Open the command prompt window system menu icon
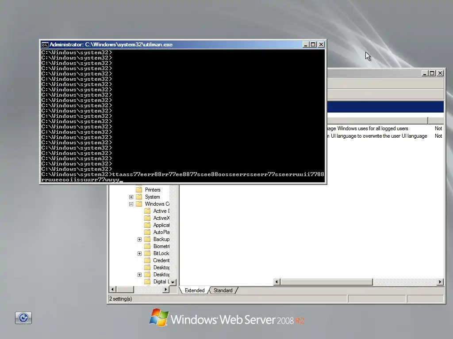Screen dimensions: 453x339 (45, 45)
